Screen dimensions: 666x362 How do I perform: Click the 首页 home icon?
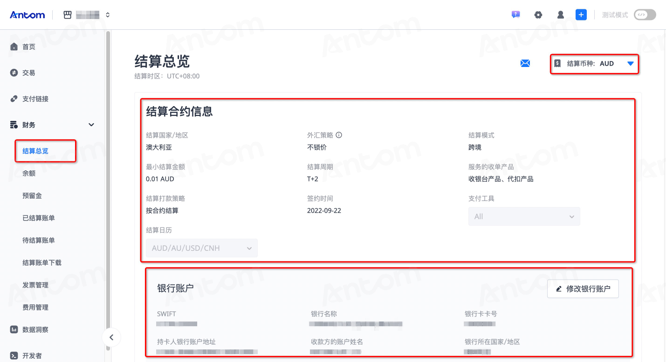[14, 47]
